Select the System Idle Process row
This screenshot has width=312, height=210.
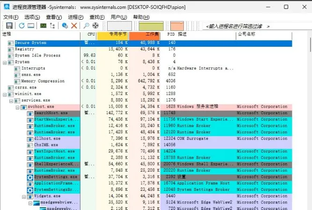147,55
